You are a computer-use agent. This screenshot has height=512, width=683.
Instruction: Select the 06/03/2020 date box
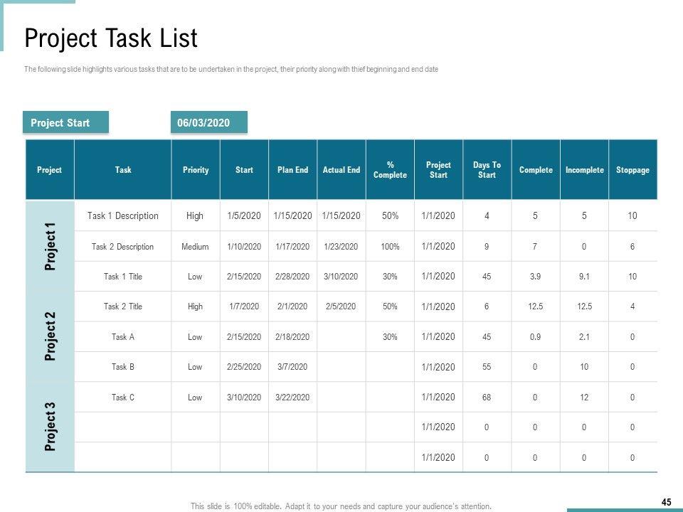click(208, 122)
